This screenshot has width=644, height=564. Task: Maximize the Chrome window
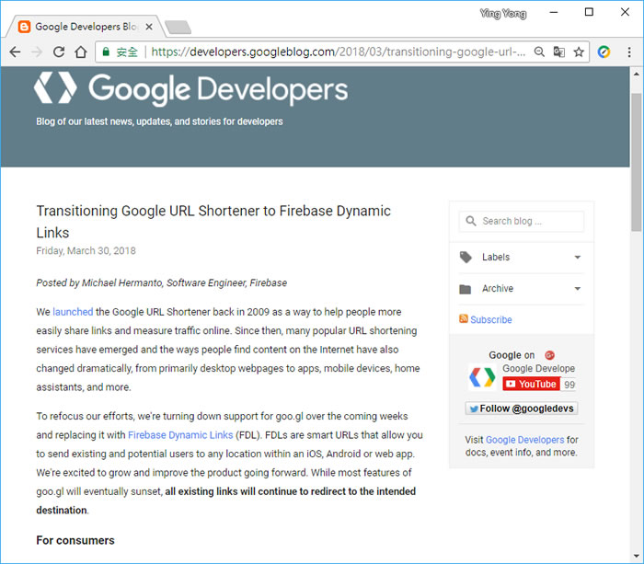point(589,12)
